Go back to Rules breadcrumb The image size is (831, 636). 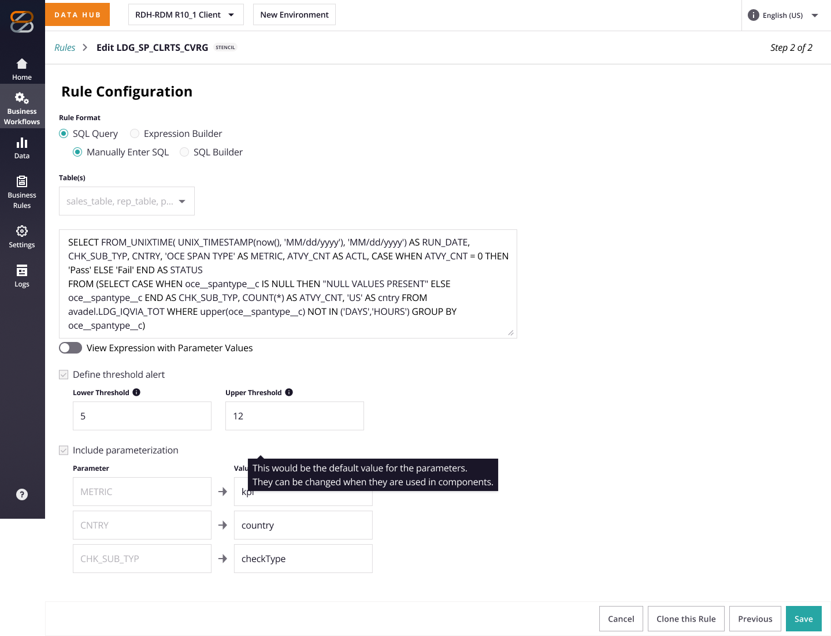[x=65, y=47]
